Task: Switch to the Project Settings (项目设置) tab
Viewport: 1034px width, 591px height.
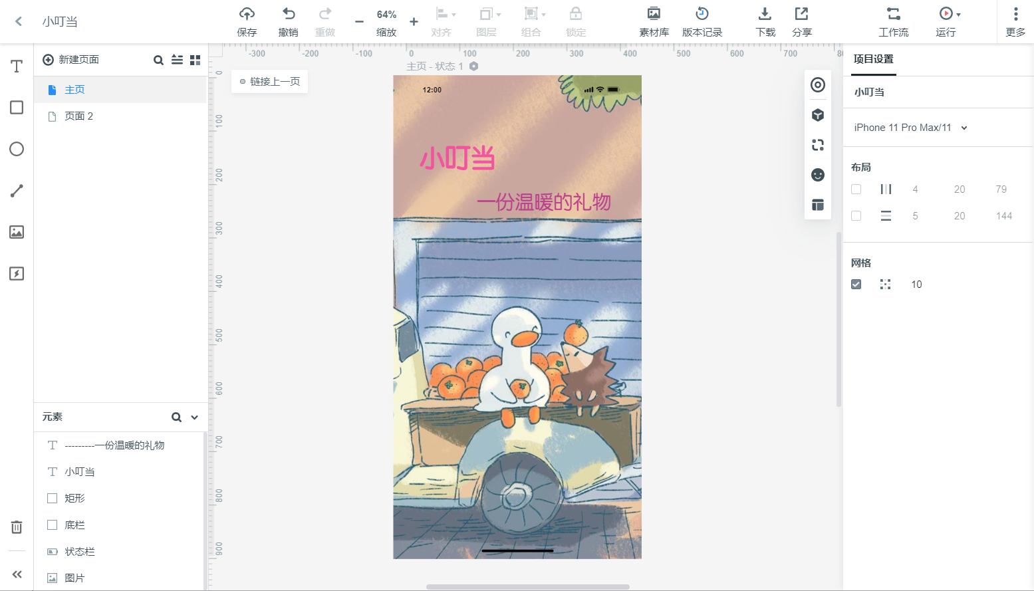Action: 874,59
